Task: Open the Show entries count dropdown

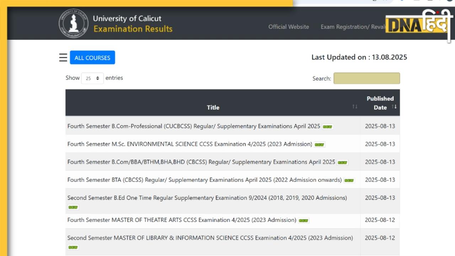Action: coord(92,78)
